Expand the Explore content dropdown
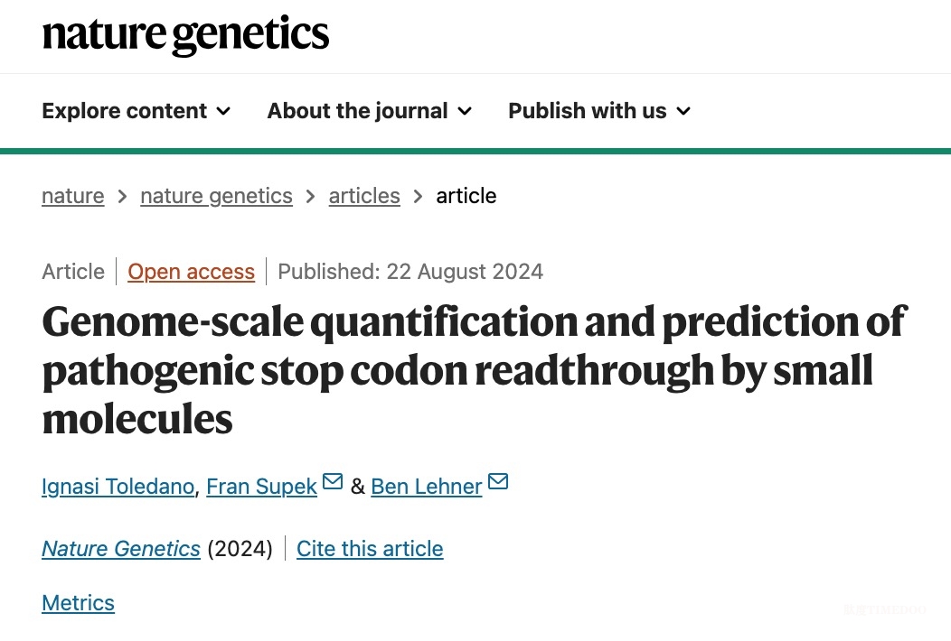Viewport: 951px width, 641px height. pos(137,111)
